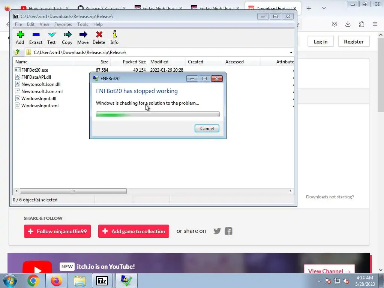Click Firefox icon in the taskbar
This screenshot has width=384, height=288.
coord(57,280)
